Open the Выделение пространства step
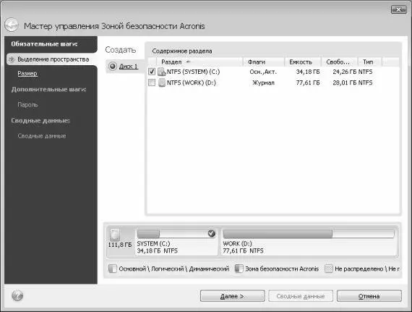Viewport: 412px width, 312px height. [x=51, y=59]
